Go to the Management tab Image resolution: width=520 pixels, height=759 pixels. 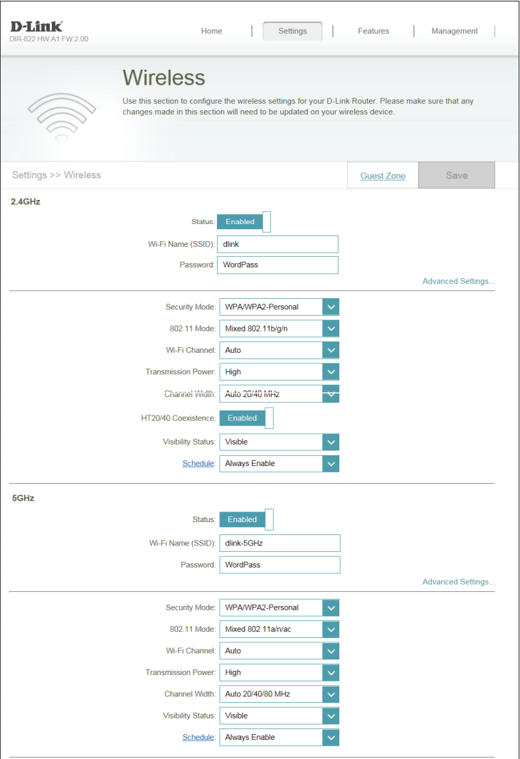(455, 31)
